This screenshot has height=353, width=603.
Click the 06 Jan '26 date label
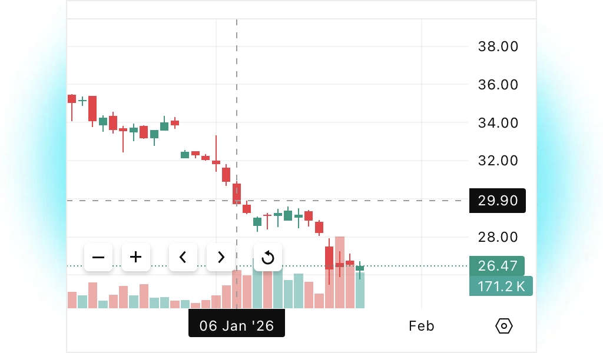click(237, 326)
